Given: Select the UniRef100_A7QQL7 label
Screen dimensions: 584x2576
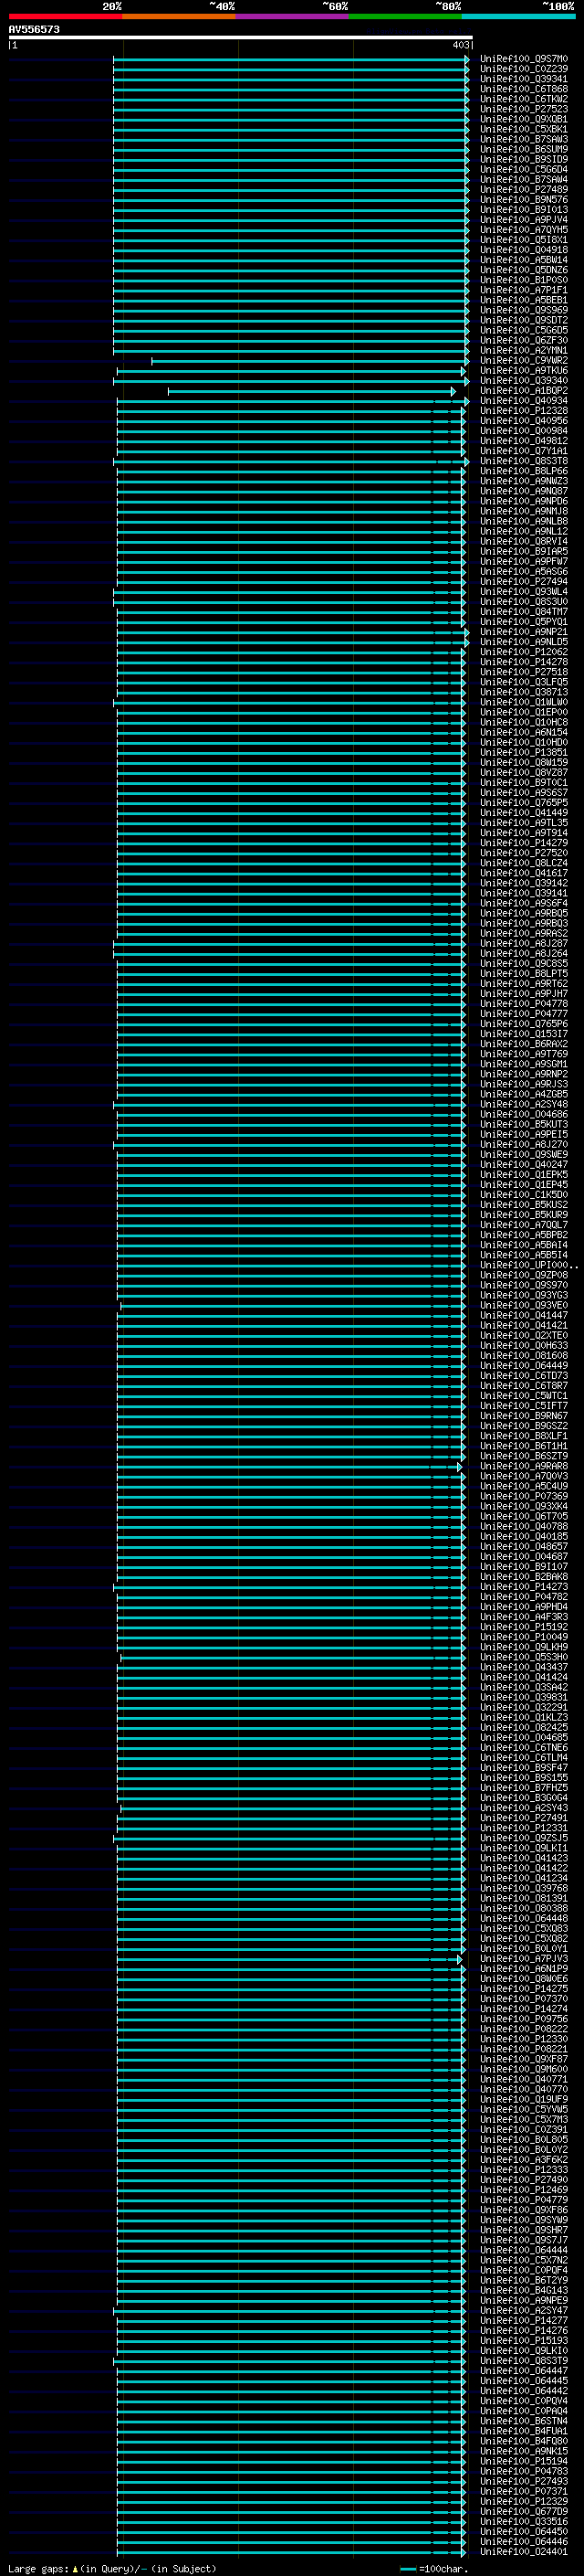Looking at the screenshot, I should click(524, 1225).
